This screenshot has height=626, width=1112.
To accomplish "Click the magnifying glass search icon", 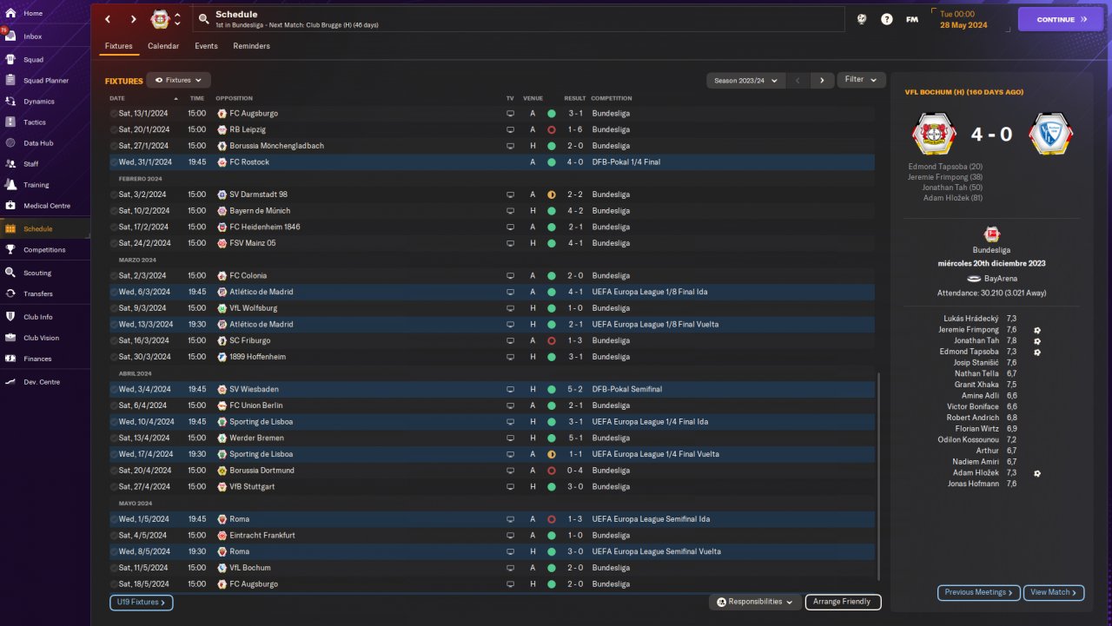I will (x=203, y=19).
